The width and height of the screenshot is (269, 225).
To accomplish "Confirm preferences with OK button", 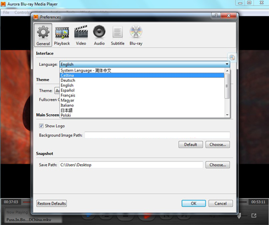I will pos(194,204).
